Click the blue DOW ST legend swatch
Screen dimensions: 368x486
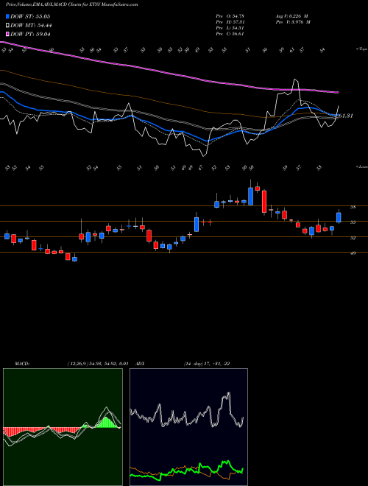point(7,16)
